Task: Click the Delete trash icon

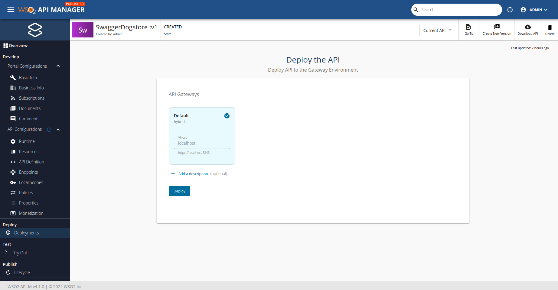Action: pos(550,27)
